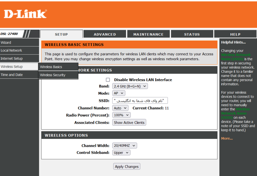257x176 pixels.
Task: Open the Channel Number dropdown
Action: 120,108
